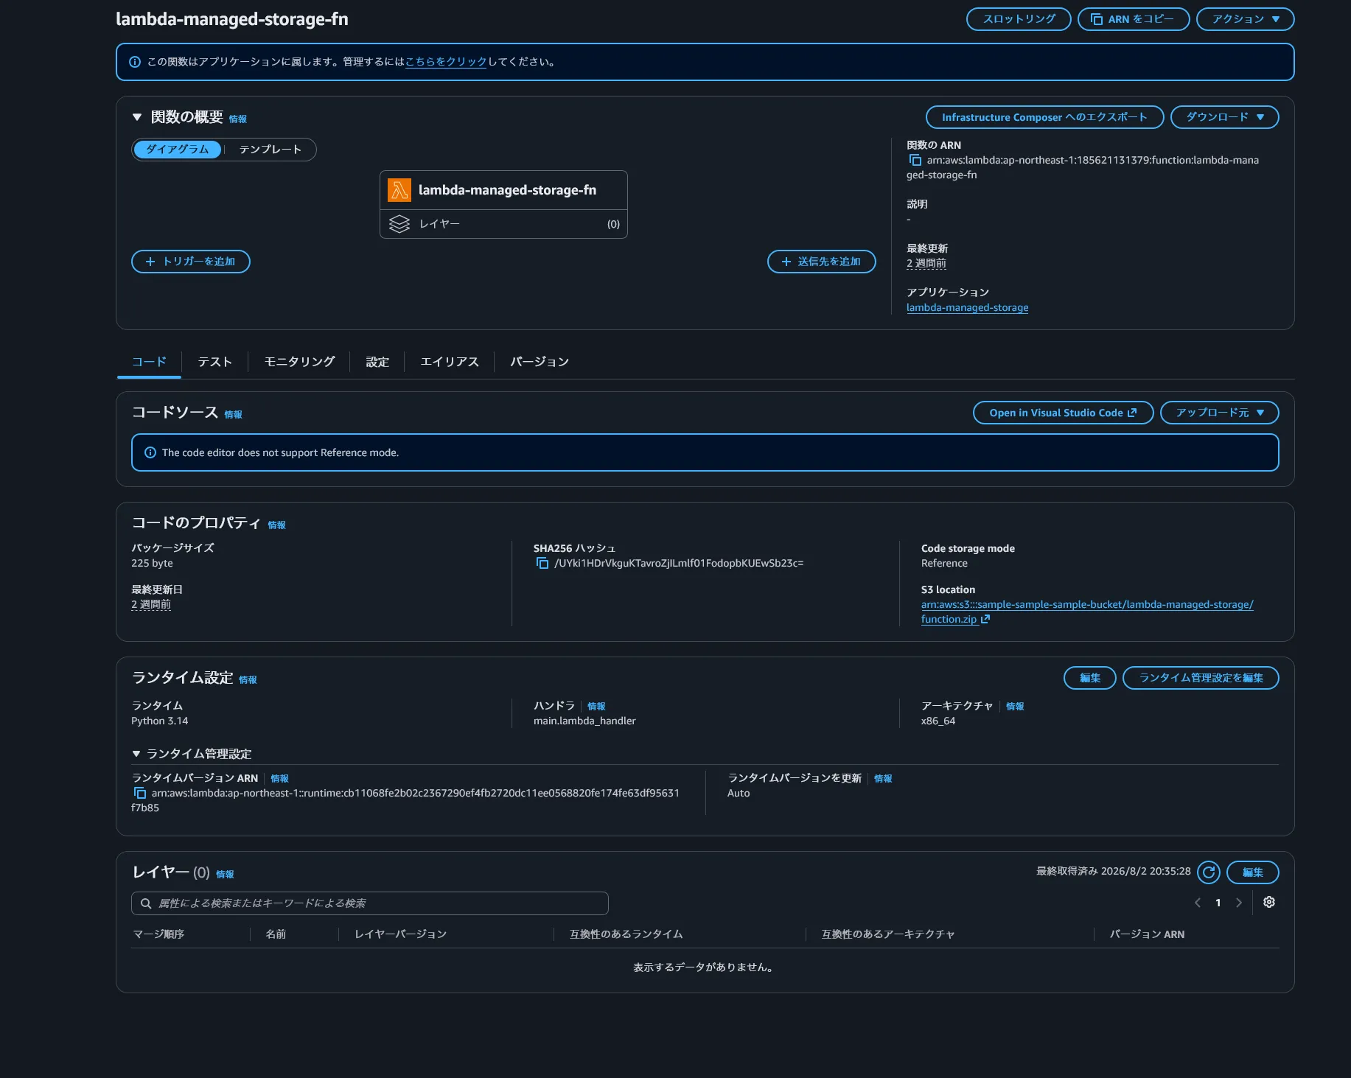Screen dimensions: 1351x1078
Task: Open the Aliases tab
Action: click(x=450, y=362)
